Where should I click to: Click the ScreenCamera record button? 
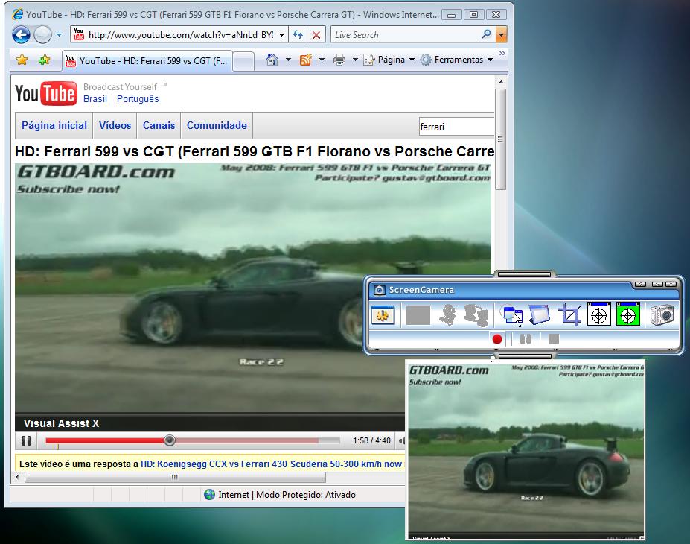coord(497,339)
